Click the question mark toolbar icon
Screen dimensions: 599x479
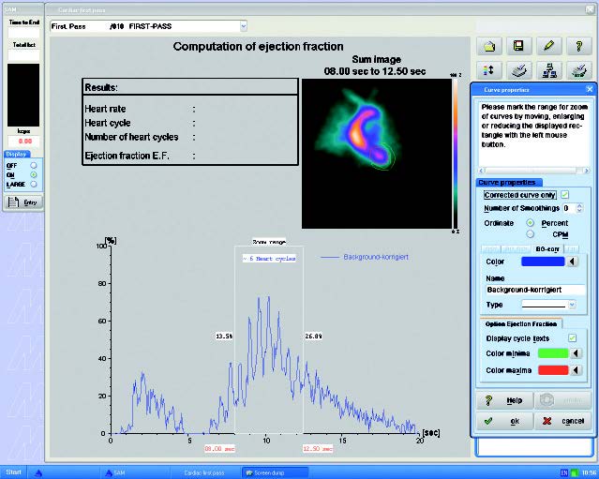click(x=579, y=45)
